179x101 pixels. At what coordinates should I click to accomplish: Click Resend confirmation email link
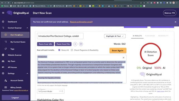pyautogui.click(x=81, y=22)
